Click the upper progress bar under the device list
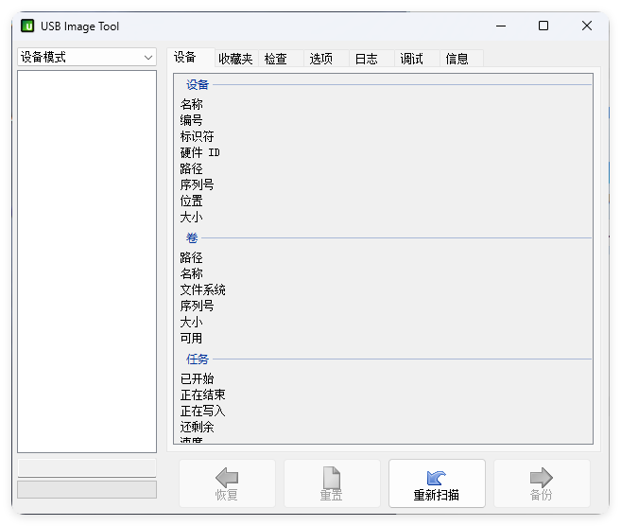This screenshot has width=621, height=526. 87,468
